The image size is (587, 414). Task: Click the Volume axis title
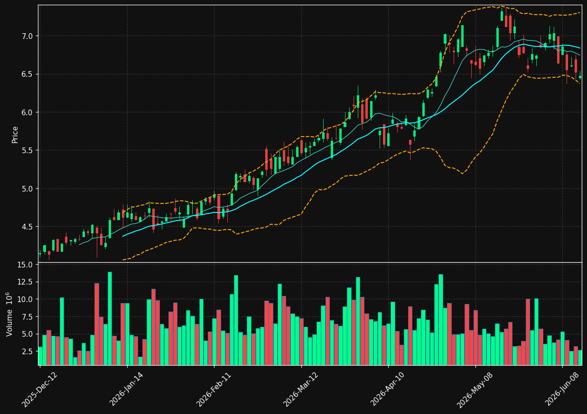[x=9, y=314]
